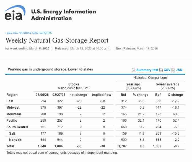192x162 pixels.
Task: Click the implied flow column header
Action: [x=101, y=95]
